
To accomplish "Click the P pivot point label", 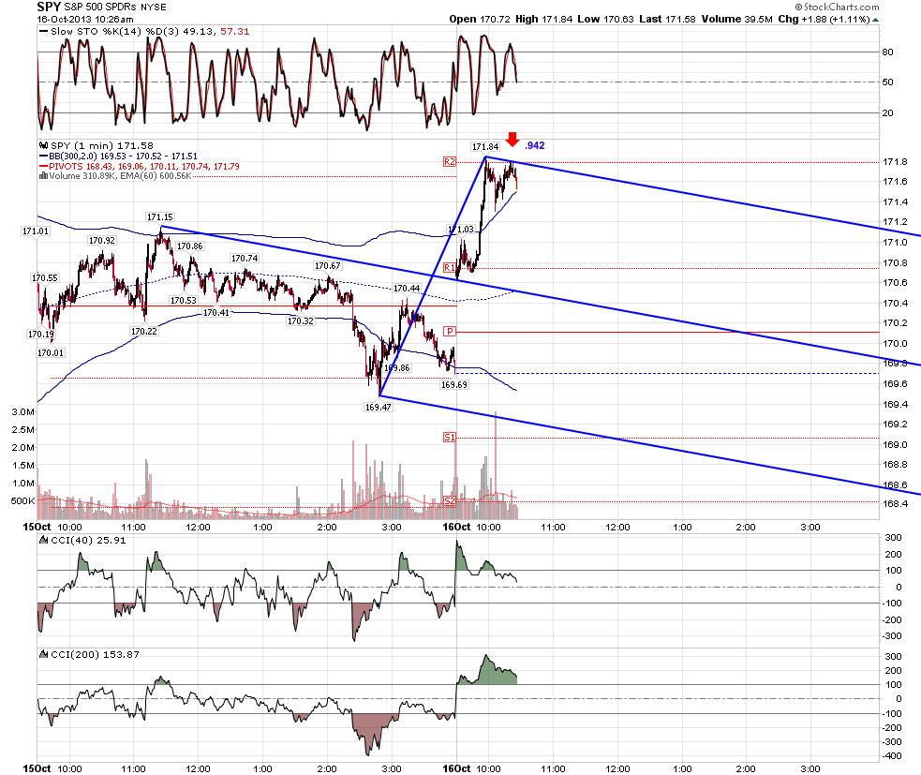I will pyautogui.click(x=450, y=332).
